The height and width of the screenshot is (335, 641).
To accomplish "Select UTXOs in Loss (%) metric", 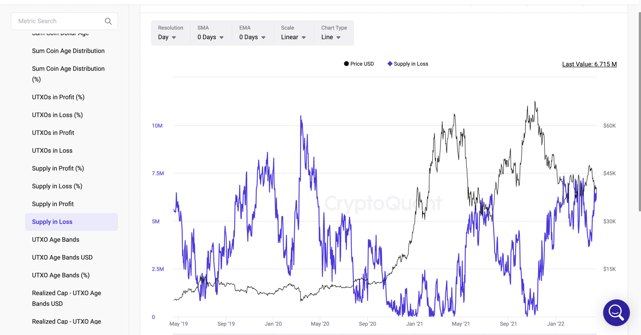I will 57,115.
